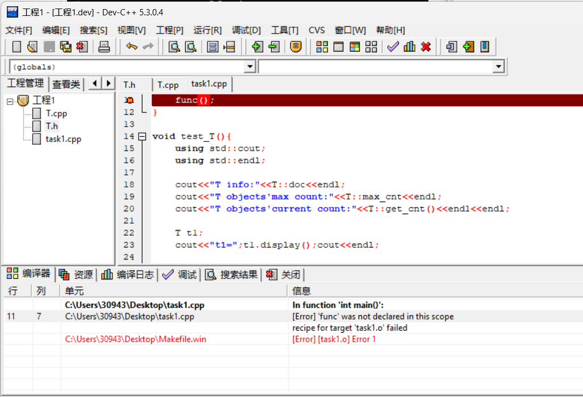Open the 工程[P] menu
This screenshot has height=397, width=583.
169,31
